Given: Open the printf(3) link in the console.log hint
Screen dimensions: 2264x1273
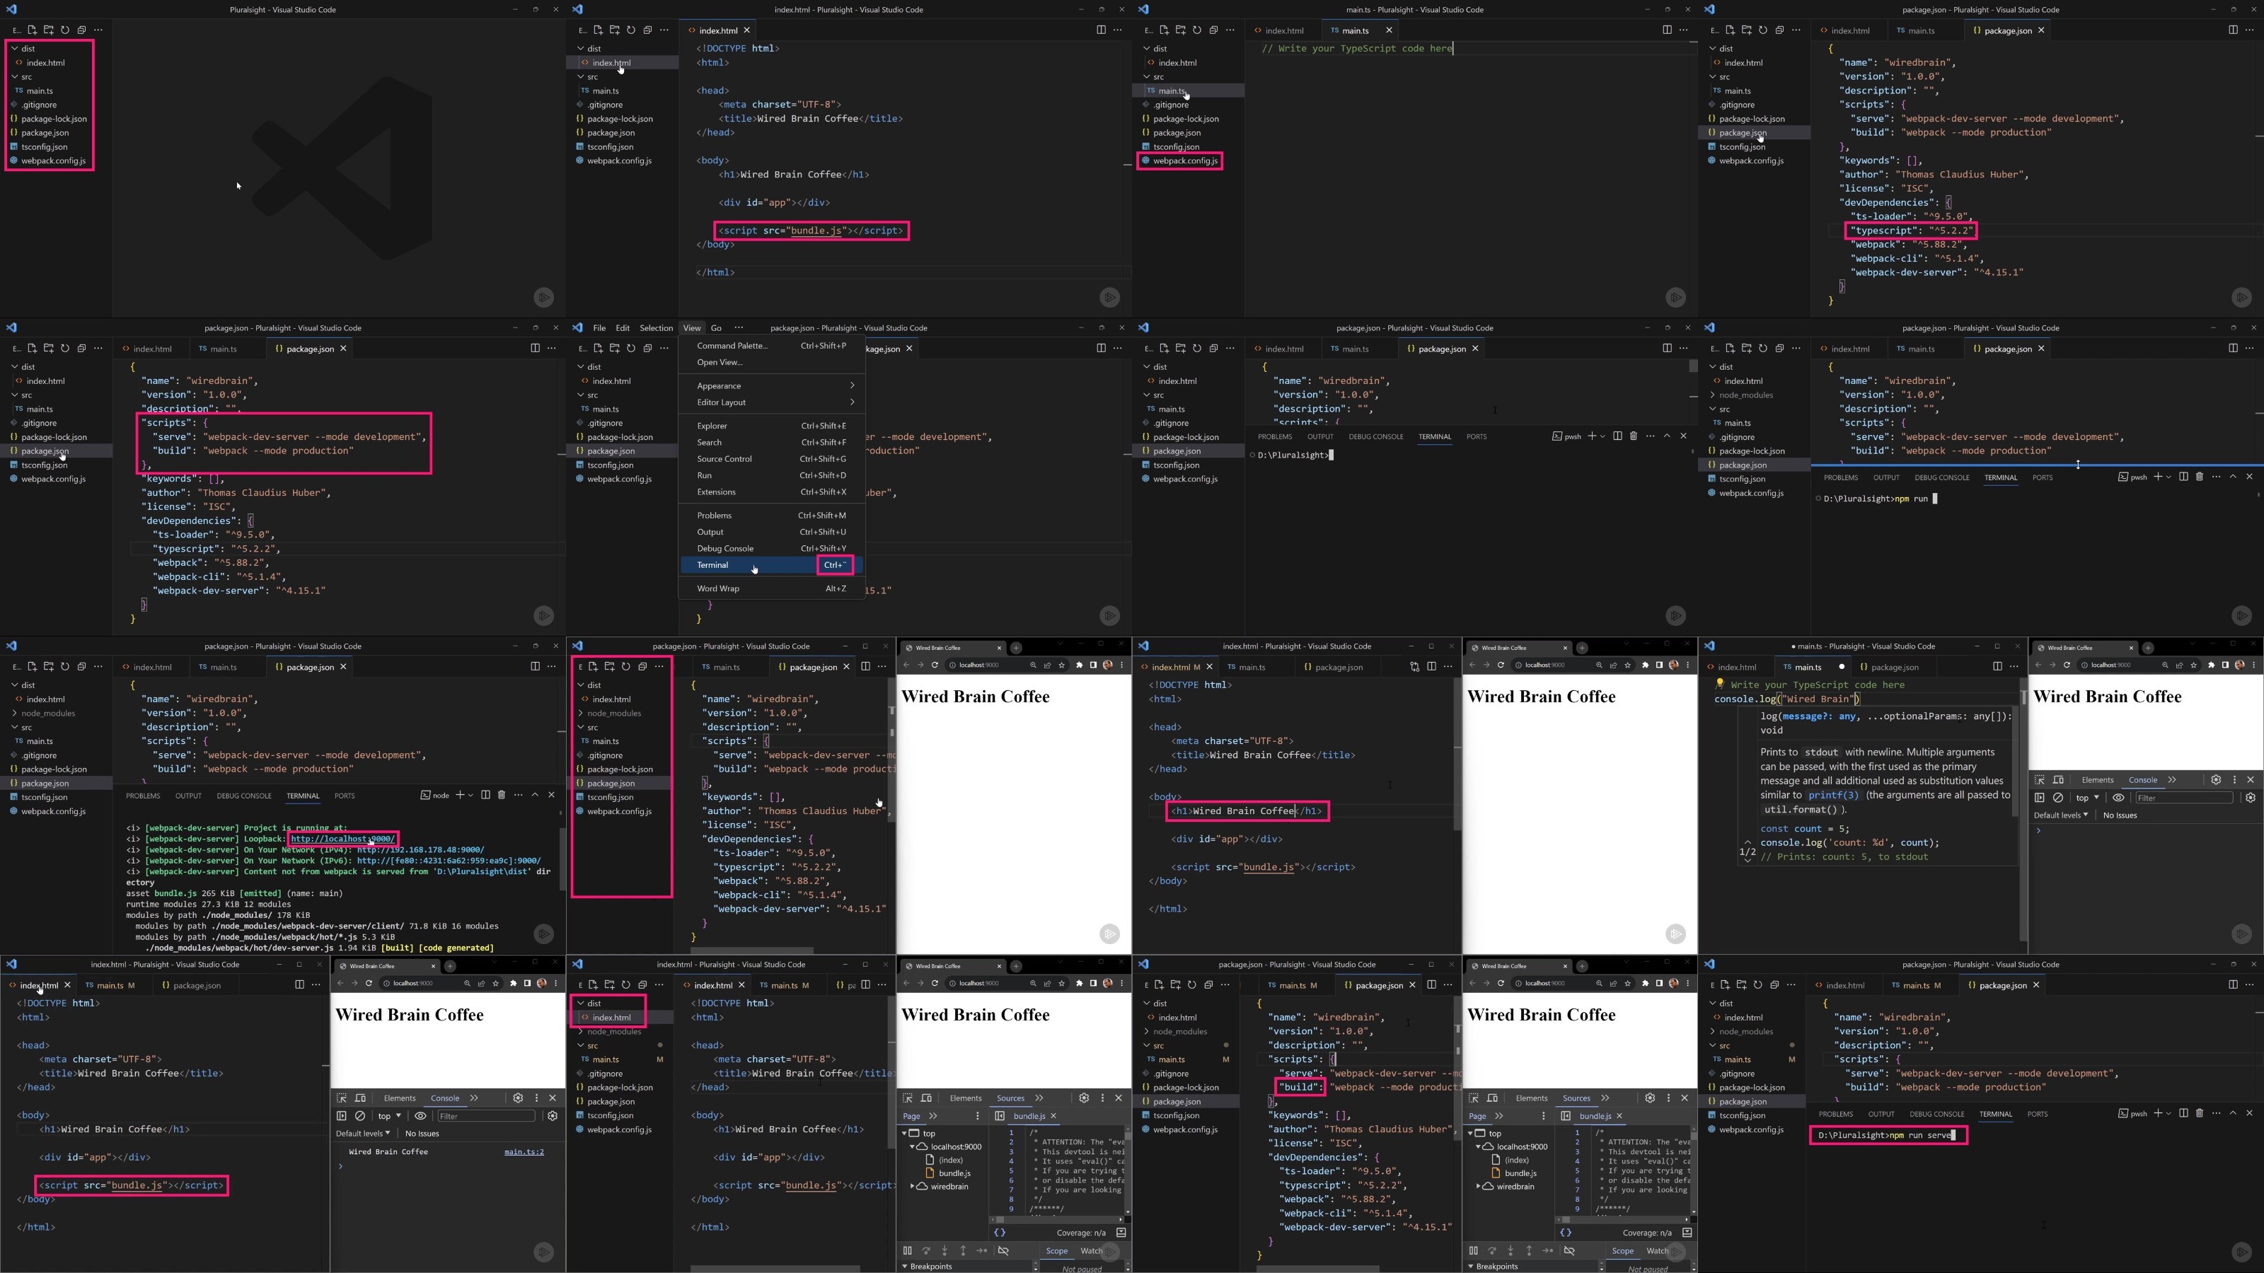Looking at the screenshot, I should tap(1835, 795).
